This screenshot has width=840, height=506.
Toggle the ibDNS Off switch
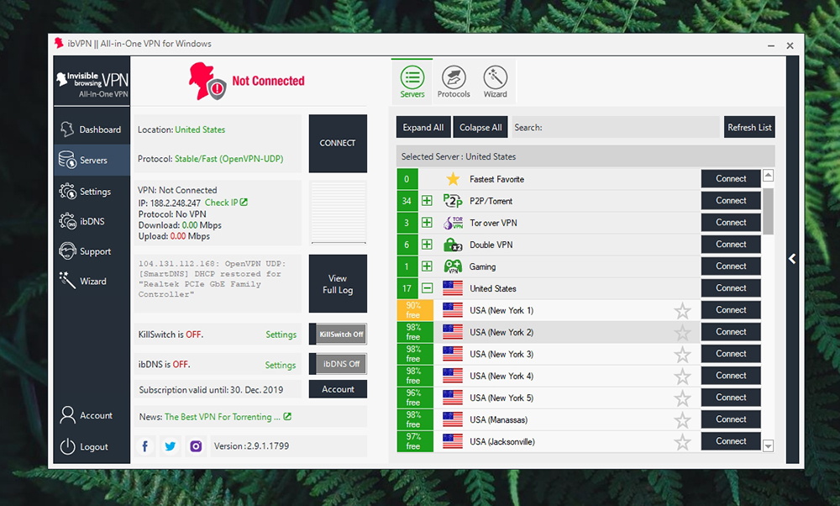click(338, 364)
